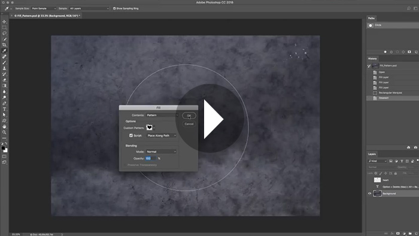The image size is (419, 236).
Task: Click Fill path with foreground color icon
Action: [385, 52]
